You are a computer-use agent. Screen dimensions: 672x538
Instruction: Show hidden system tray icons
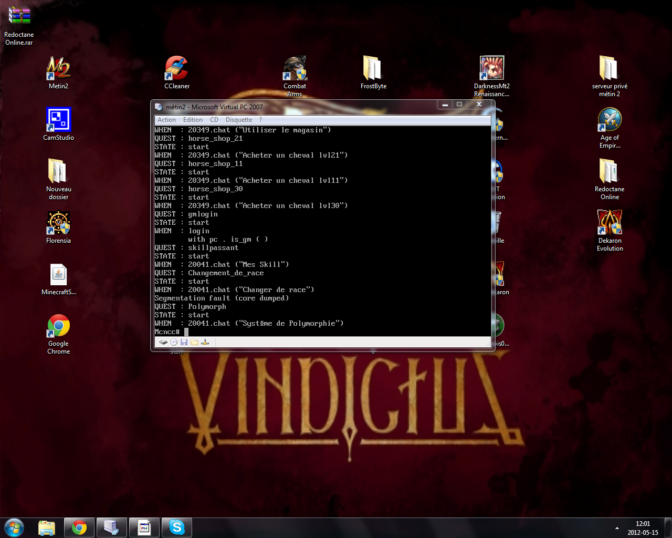[x=617, y=527]
